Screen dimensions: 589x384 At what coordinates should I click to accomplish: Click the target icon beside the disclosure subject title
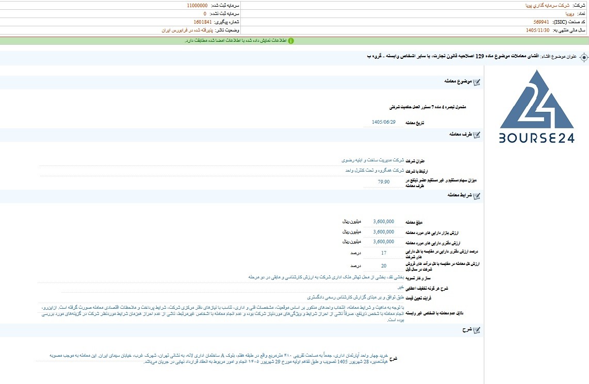tap(583, 57)
